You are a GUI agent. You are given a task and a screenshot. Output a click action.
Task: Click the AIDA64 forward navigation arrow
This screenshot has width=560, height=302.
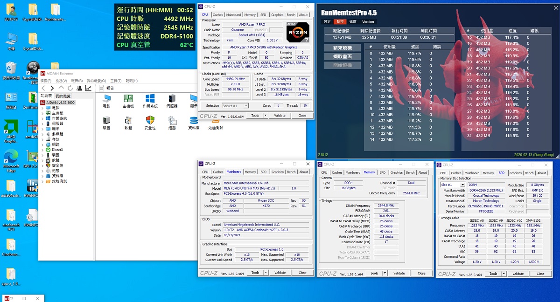52,88
